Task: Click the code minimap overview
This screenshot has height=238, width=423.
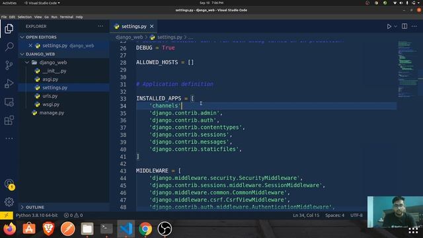Action: [408, 70]
